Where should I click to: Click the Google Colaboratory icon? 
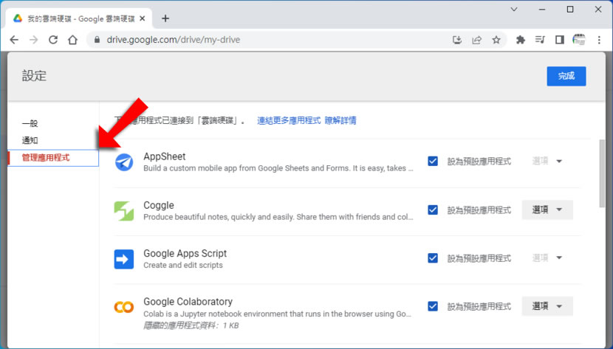[x=124, y=307]
